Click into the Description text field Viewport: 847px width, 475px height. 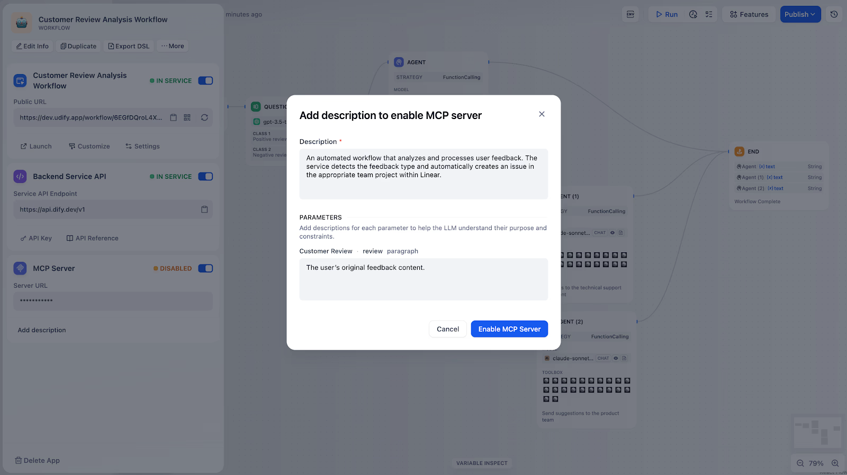(x=424, y=174)
